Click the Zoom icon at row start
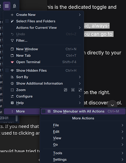The height and width of the screenshot is (163, 126). point(12,90)
